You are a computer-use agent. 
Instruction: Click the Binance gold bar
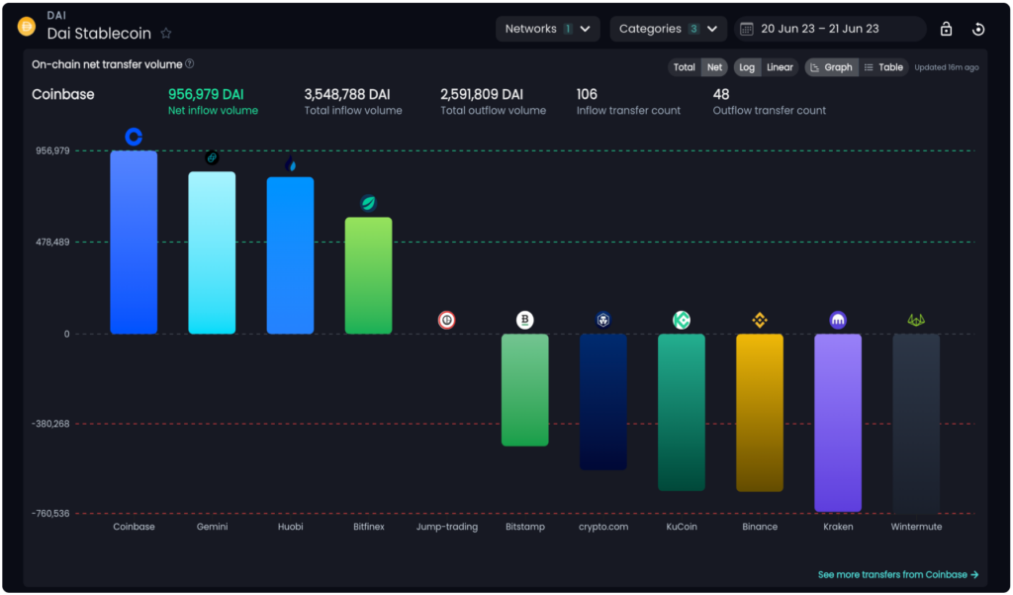760,413
